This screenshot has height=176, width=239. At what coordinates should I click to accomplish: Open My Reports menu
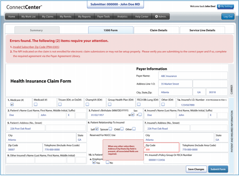coord(84,16)
